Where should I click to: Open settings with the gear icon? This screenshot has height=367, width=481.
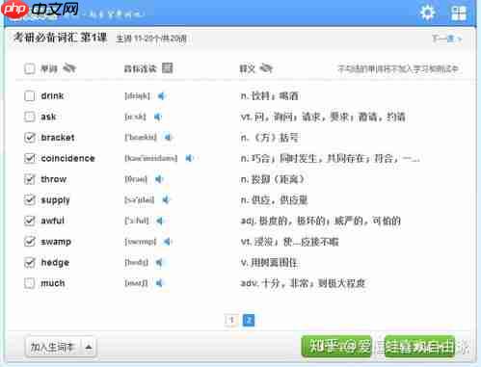[x=428, y=13]
